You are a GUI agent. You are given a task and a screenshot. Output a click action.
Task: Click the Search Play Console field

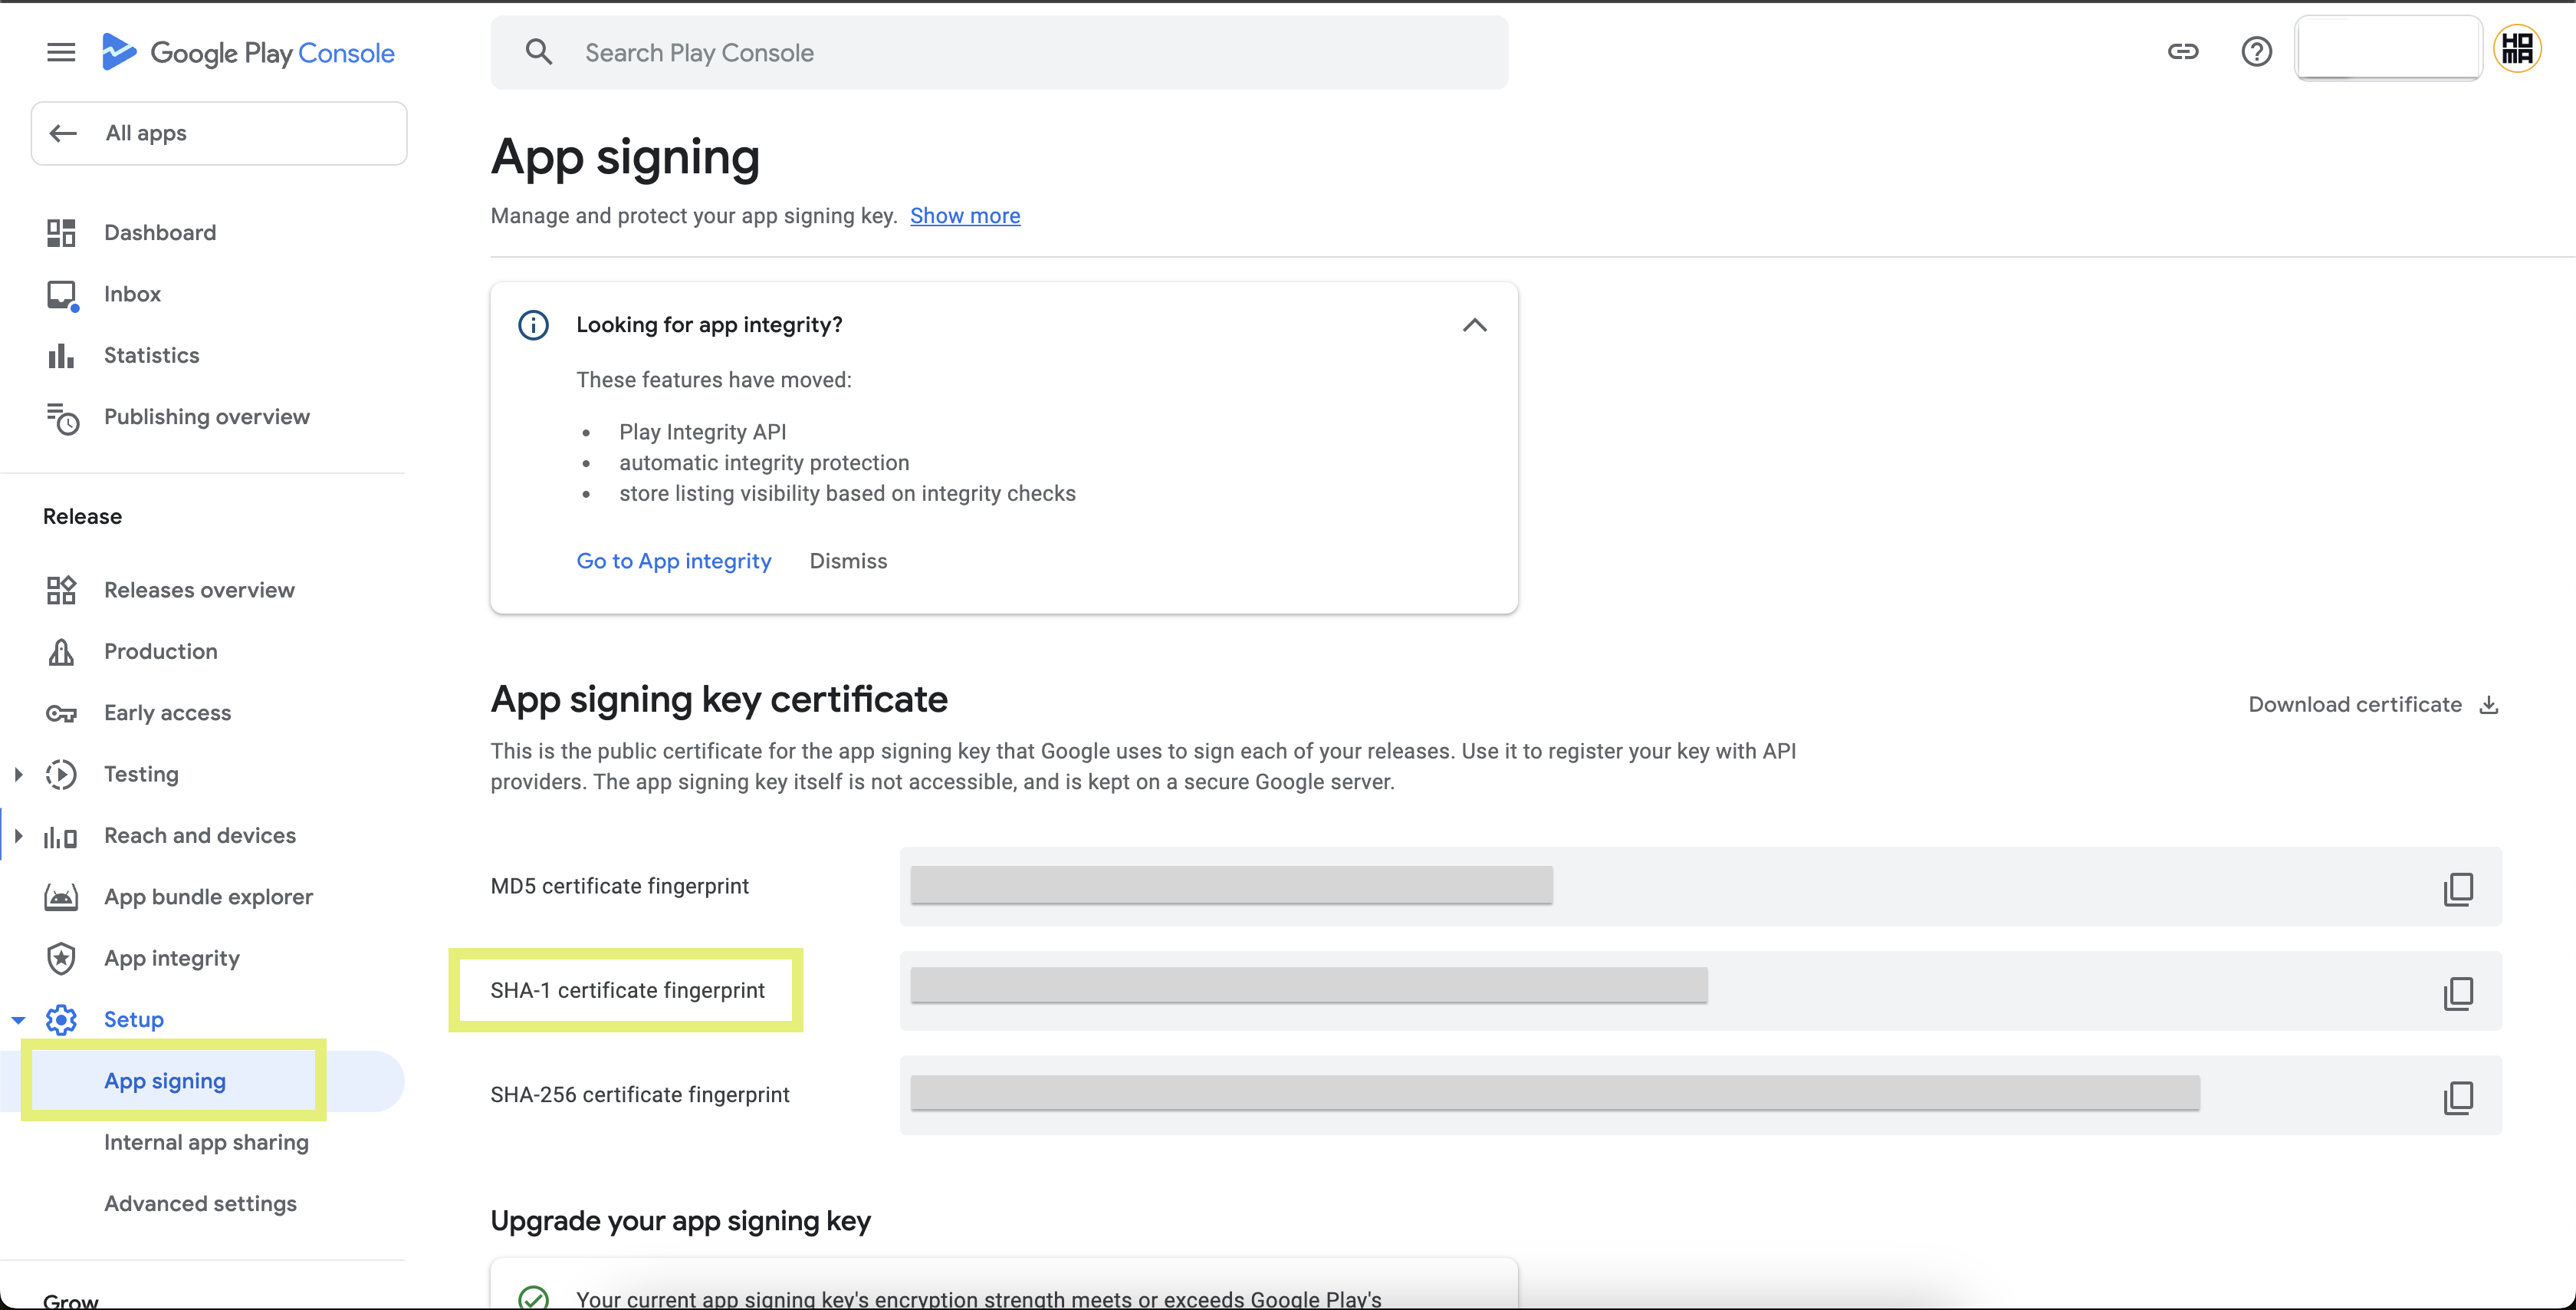pyautogui.click(x=1000, y=53)
